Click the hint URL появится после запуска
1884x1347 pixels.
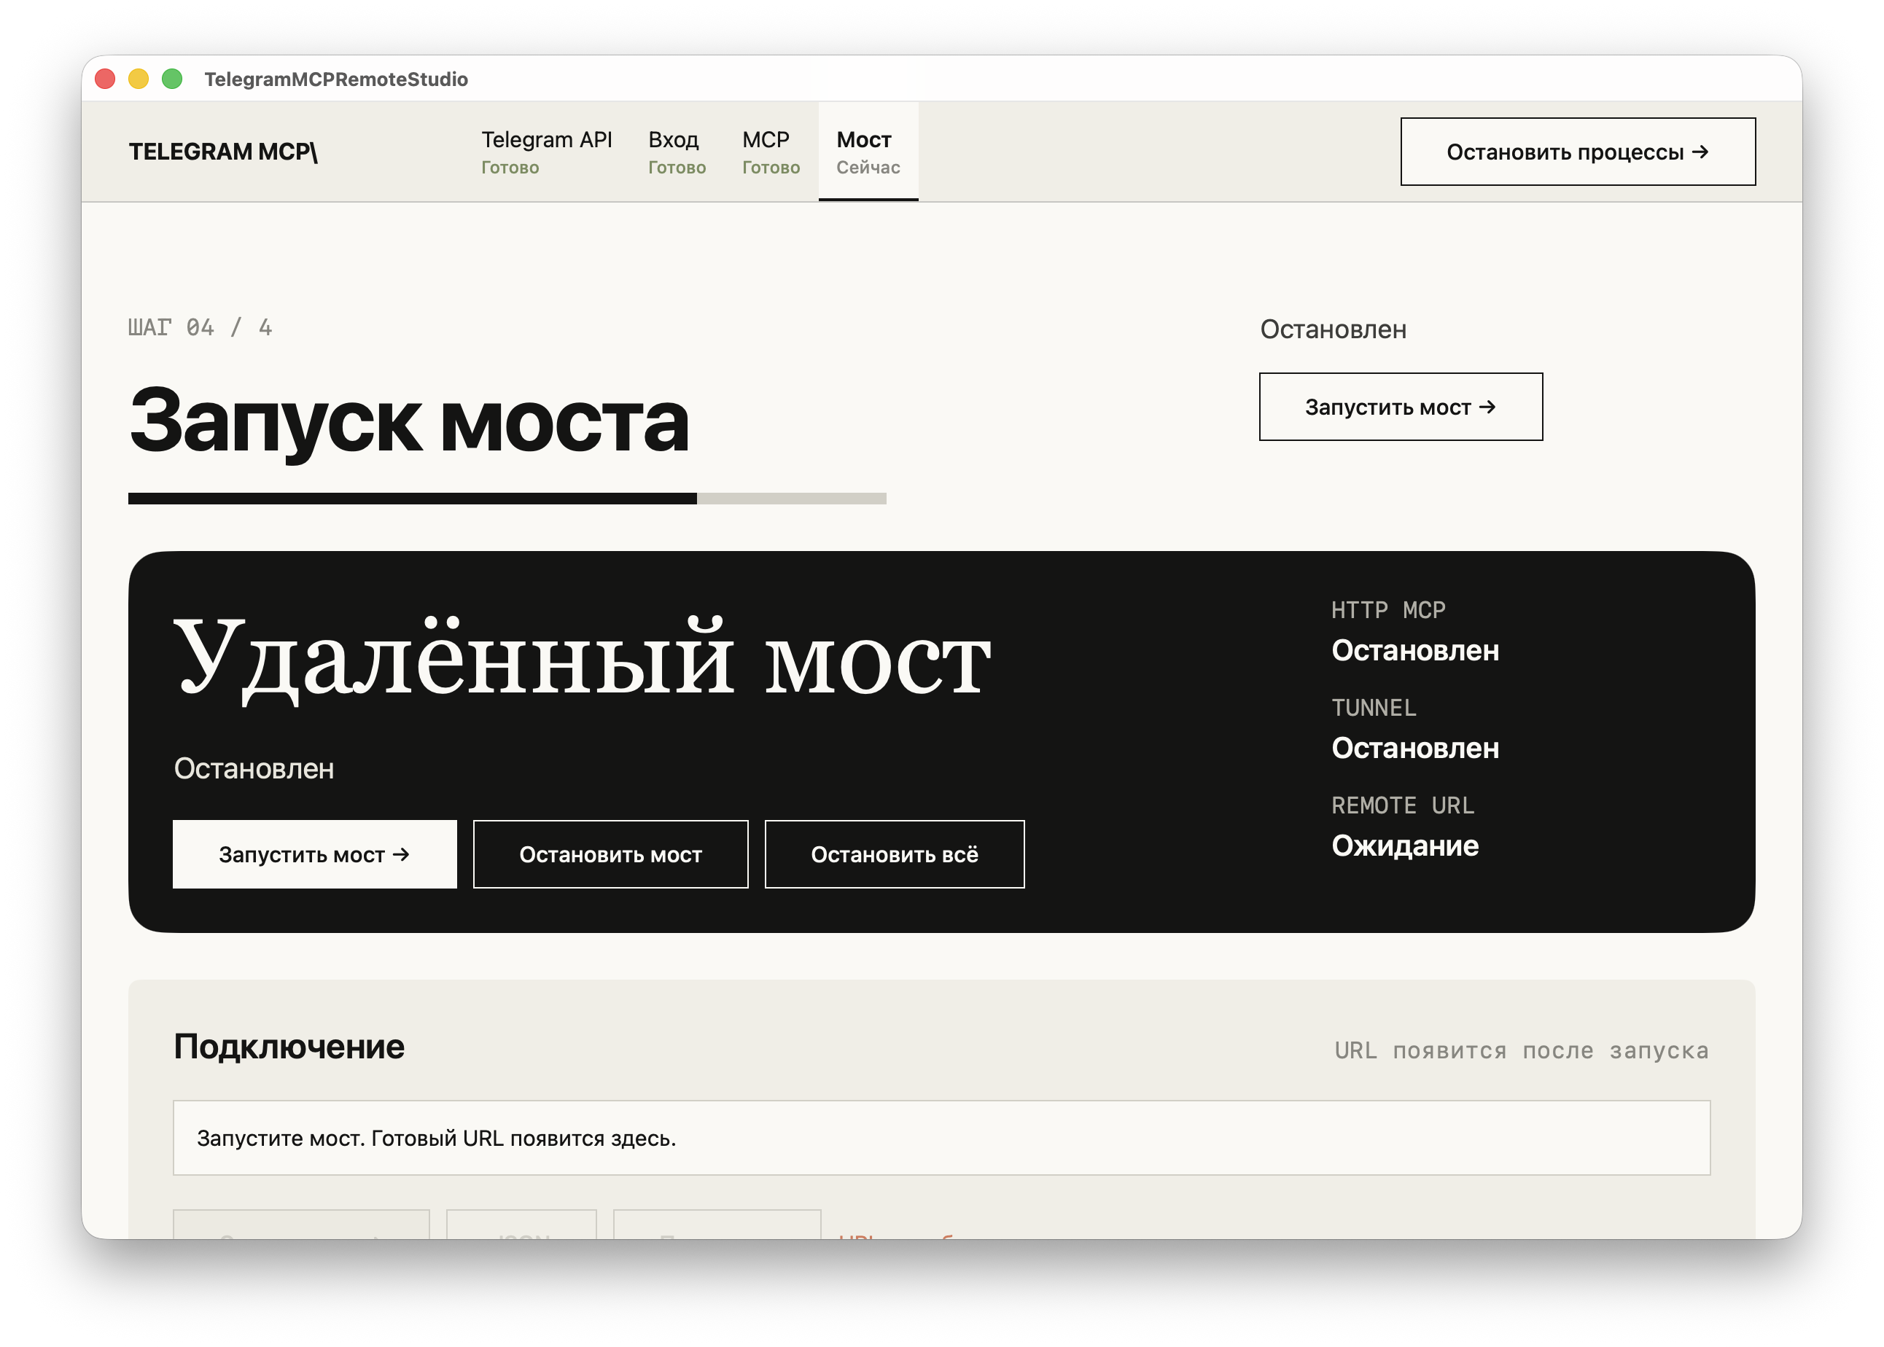pos(1522,1050)
